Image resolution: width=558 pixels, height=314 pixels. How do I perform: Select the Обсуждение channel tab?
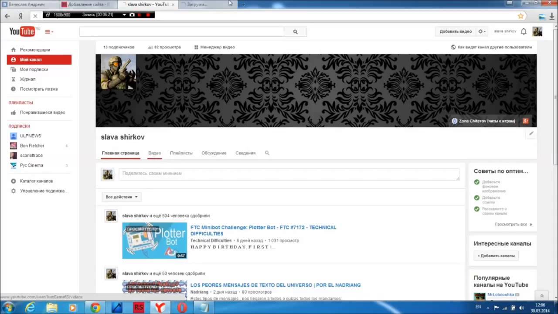point(214,153)
